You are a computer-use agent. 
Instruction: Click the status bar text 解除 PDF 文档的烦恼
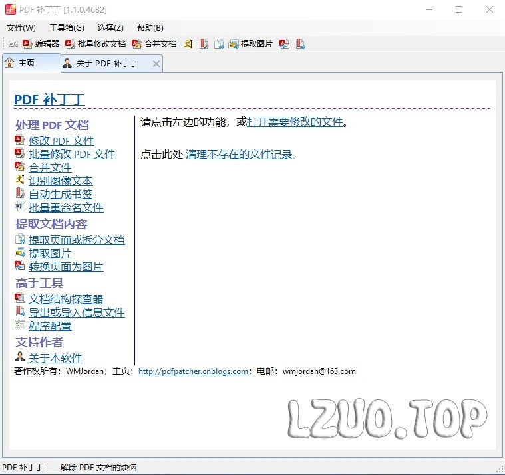98,467
